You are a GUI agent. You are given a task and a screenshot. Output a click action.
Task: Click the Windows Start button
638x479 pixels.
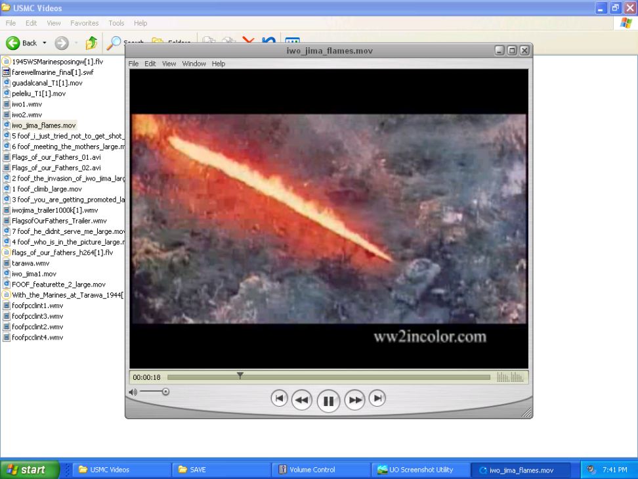(30, 470)
